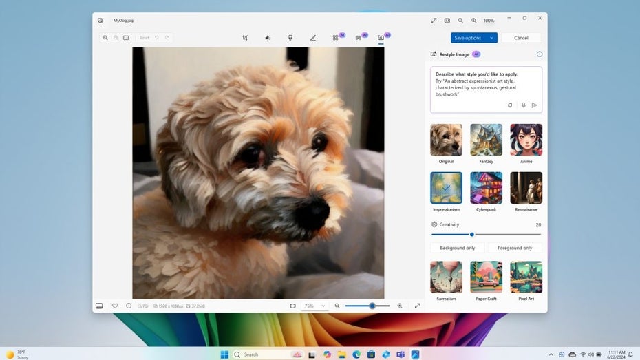This screenshot has height=360, width=640.
Task: Click the info icon beside Restyle Image
Action: click(x=539, y=54)
